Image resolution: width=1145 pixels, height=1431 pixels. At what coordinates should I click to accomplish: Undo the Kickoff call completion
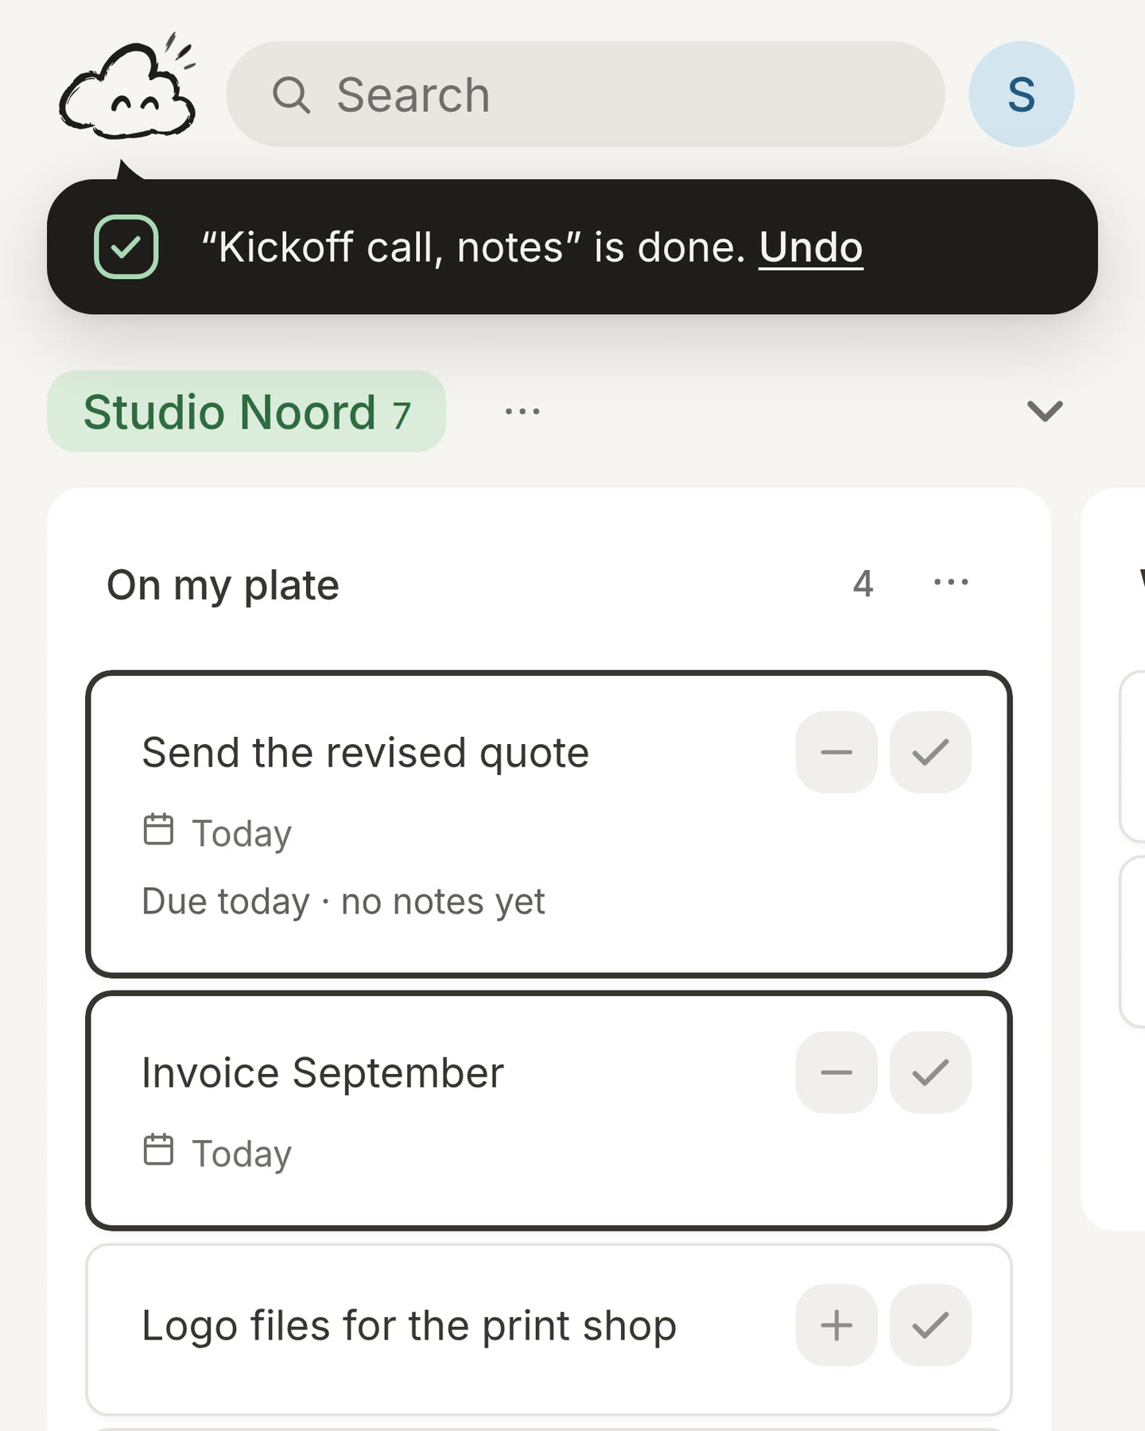pyautogui.click(x=811, y=247)
